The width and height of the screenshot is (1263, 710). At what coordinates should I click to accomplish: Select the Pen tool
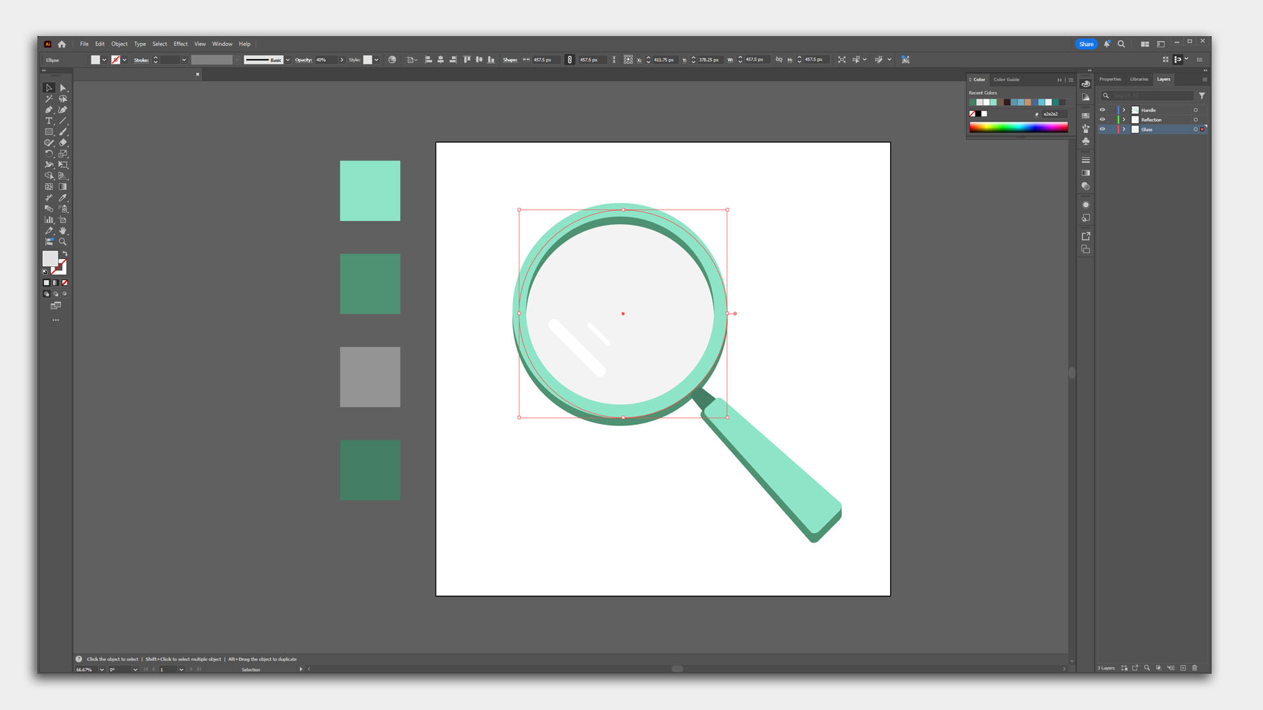click(49, 110)
